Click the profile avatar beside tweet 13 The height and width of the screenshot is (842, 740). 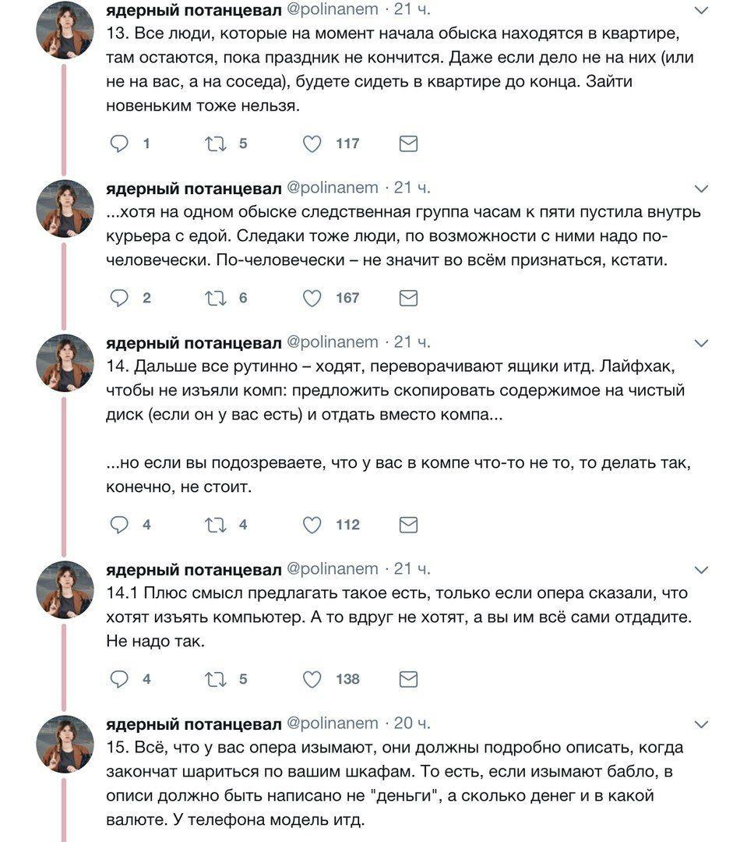(65, 31)
